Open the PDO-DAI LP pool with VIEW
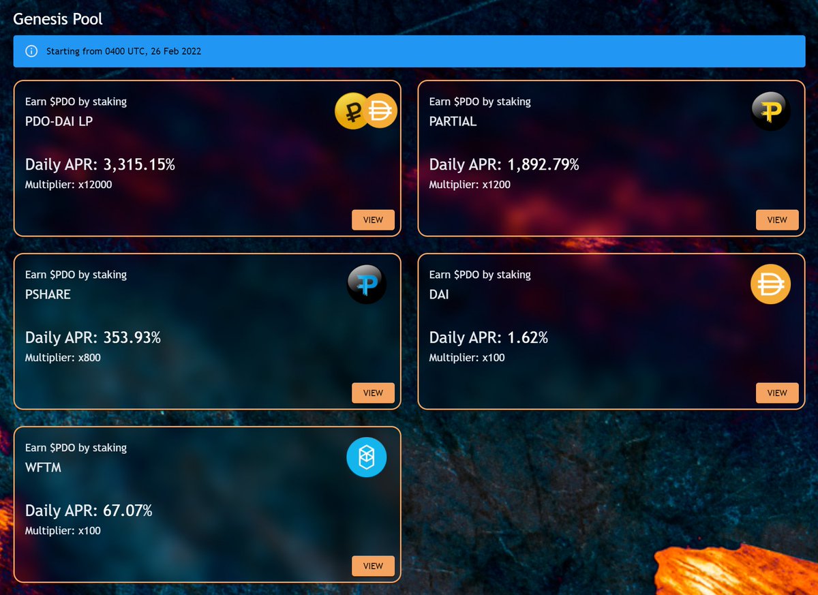Image resolution: width=818 pixels, height=595 pixels. tap(373, 220)
